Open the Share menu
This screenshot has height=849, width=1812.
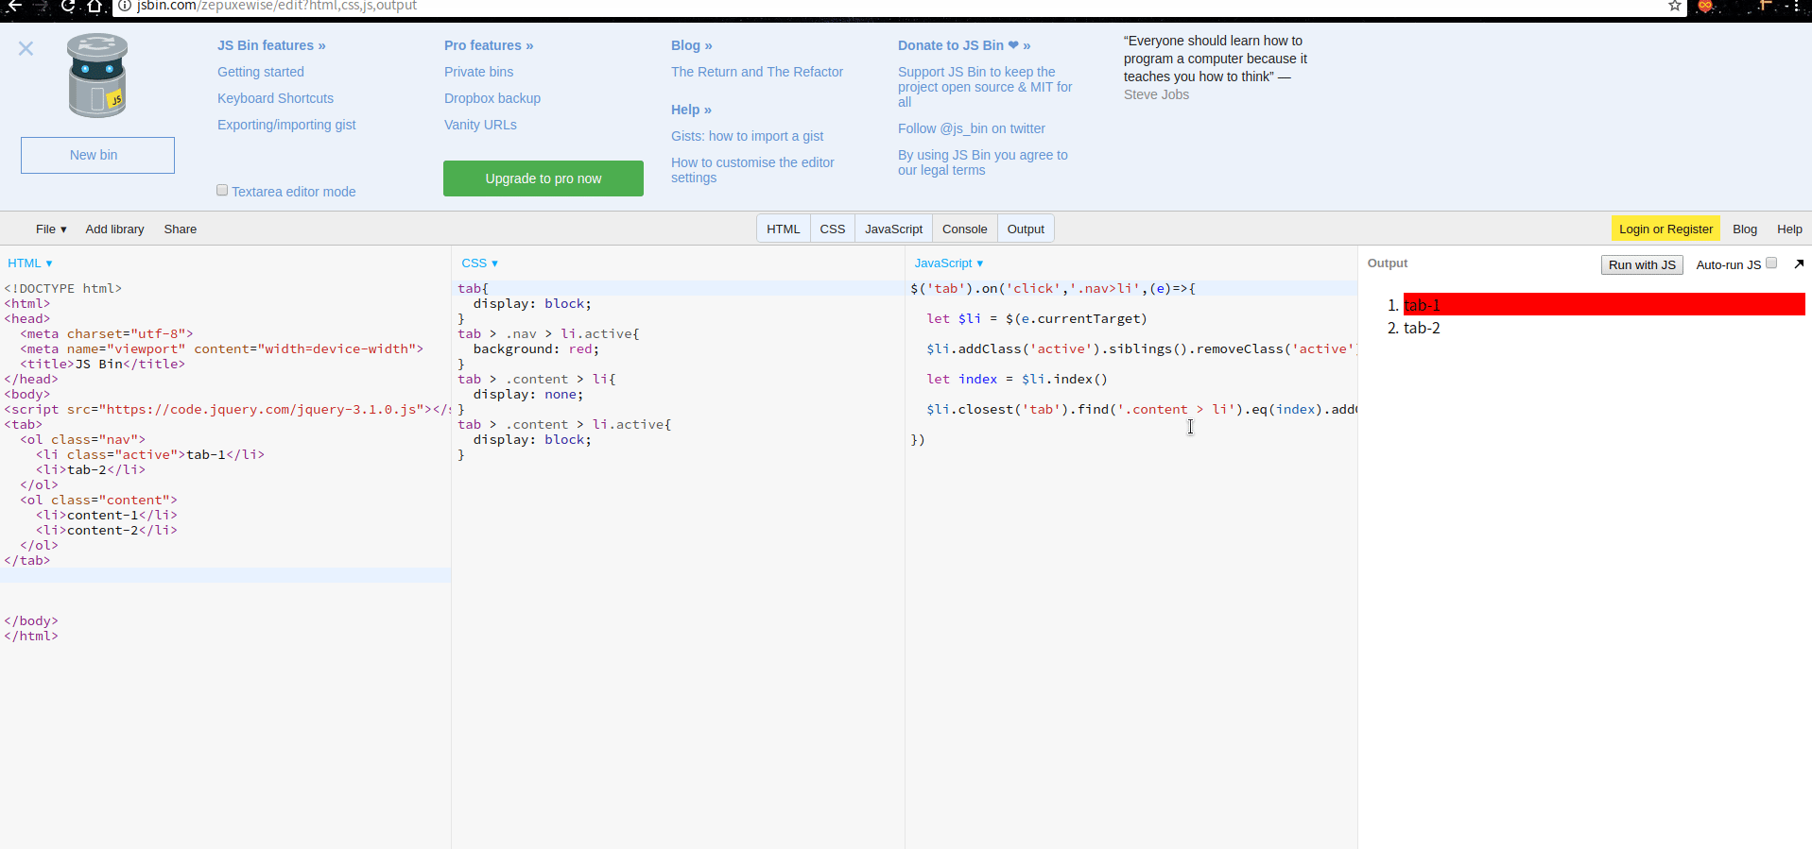click(x=180, y=229)
